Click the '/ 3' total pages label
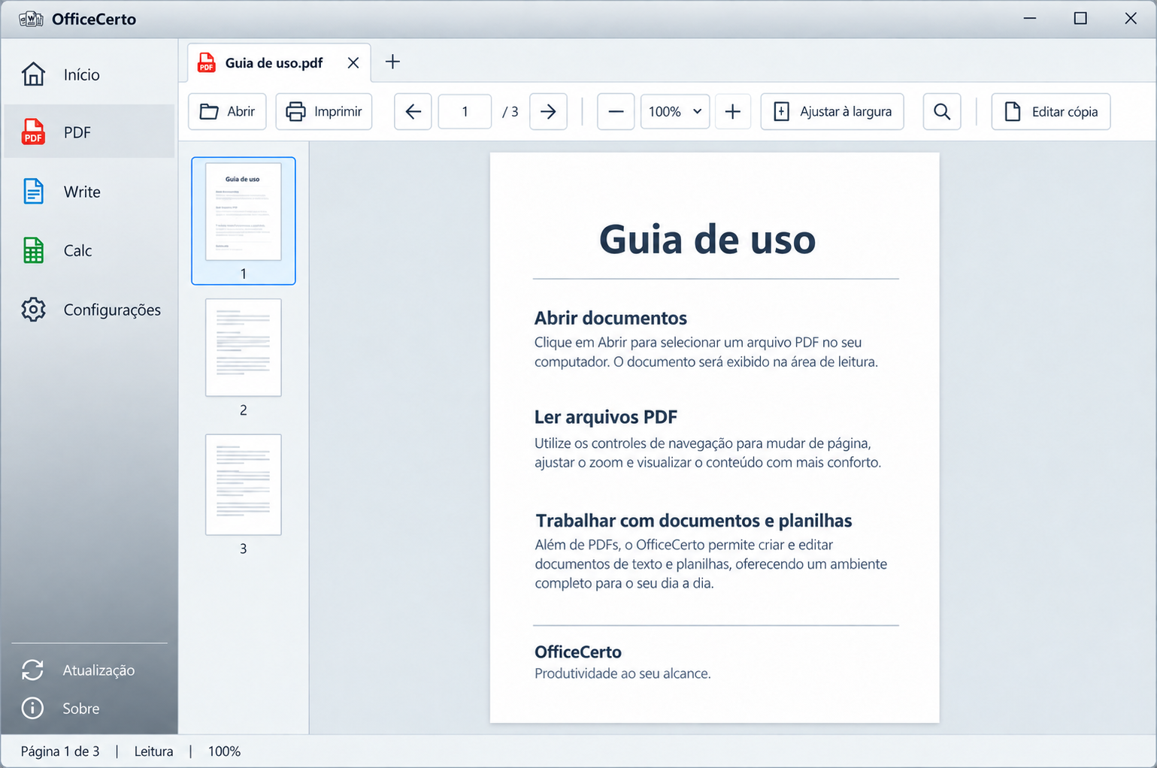Viewport: 1157px width, 768px height. click(x=510, y=111)
